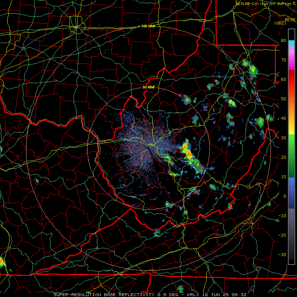Click the "10" tick on the dBZ scale
Viewport: 297px width, 297px height.
pos(283,177)
